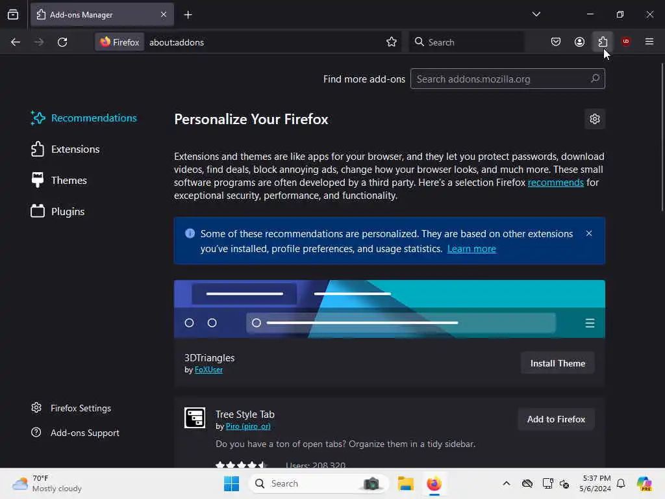The image size is (665, 499).
Task: Open the clock showing 5:37 PM
Action: pyautogui.click(x=596, y=483)
